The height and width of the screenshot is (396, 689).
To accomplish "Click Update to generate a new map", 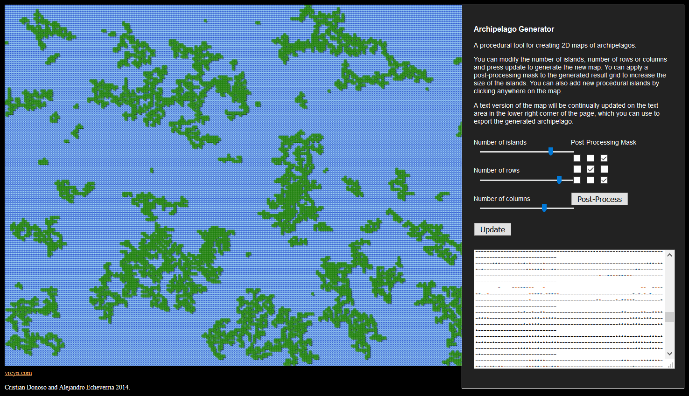I will click(x=492, y=229).
